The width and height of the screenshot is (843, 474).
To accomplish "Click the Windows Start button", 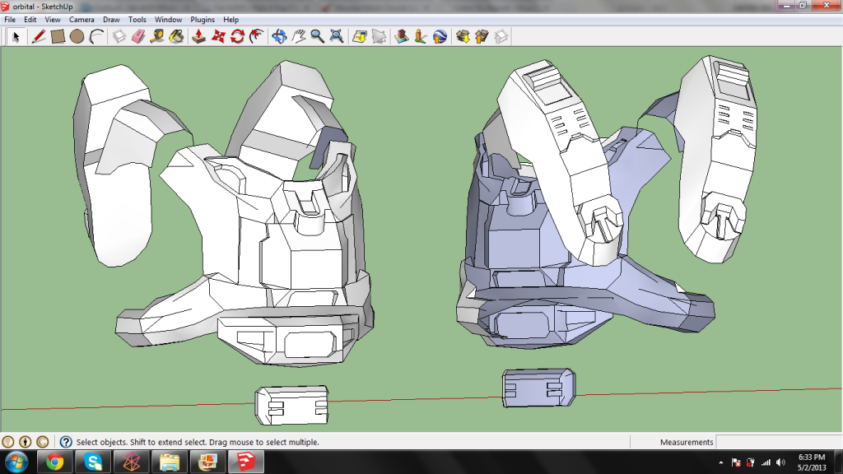I will pos(16,461).
